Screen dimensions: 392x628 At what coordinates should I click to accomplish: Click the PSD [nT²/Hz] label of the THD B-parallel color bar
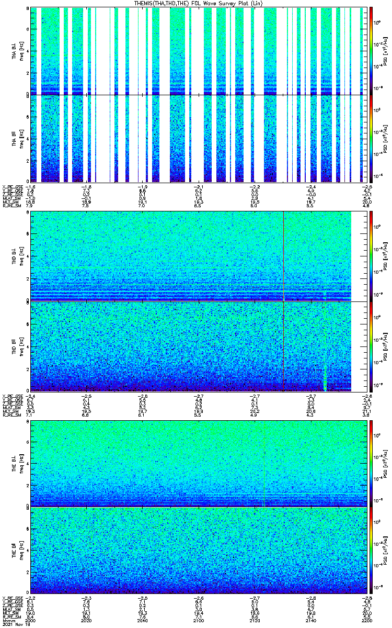click(386, 346)
